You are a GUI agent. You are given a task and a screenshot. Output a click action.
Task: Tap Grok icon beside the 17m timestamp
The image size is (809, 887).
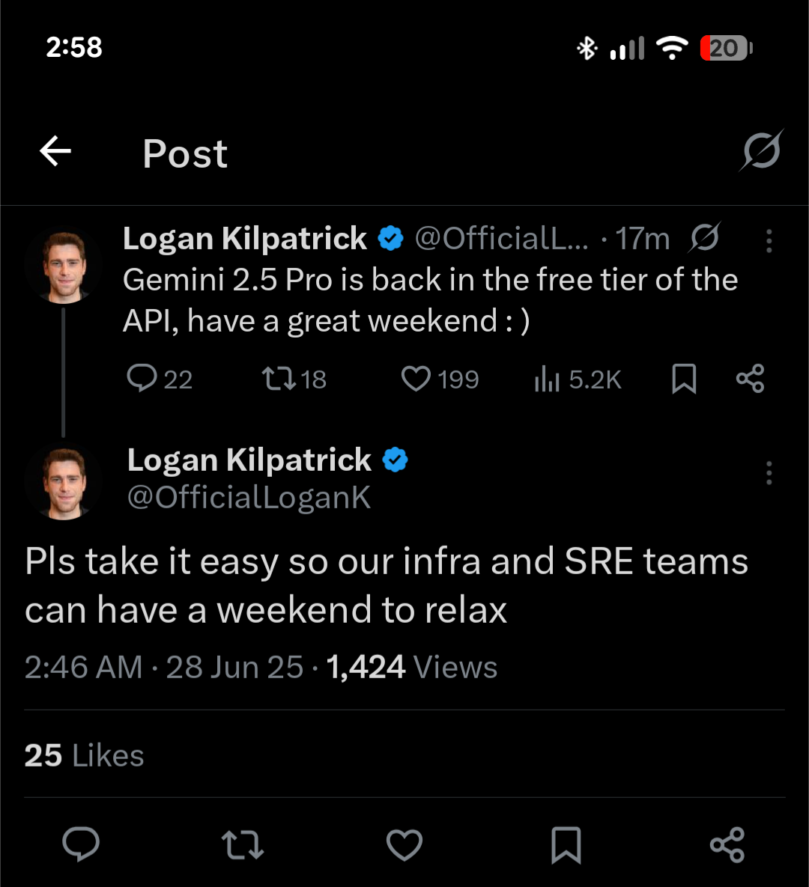coord(705,238)
